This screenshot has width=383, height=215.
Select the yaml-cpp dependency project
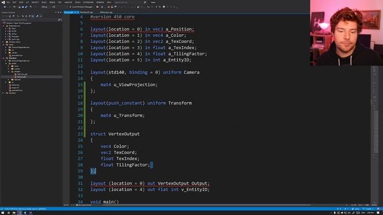pos(15,39)
